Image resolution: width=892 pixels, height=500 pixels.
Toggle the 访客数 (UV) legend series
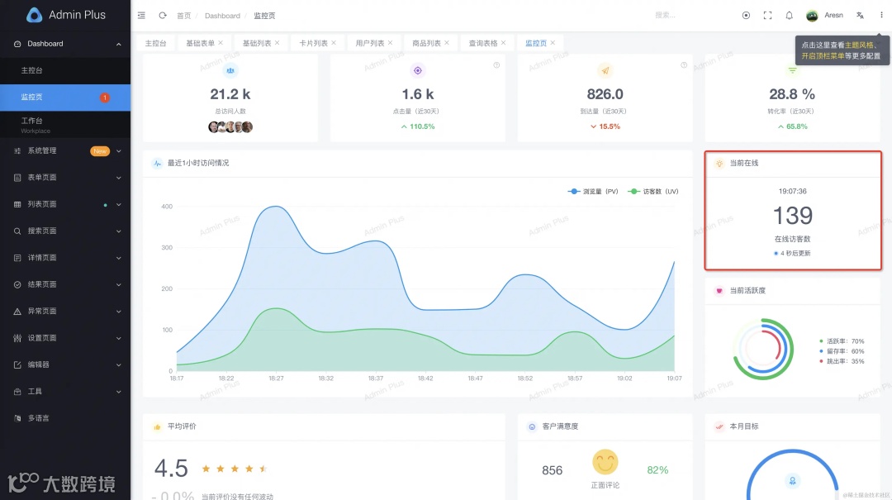(x=653, y=192)
